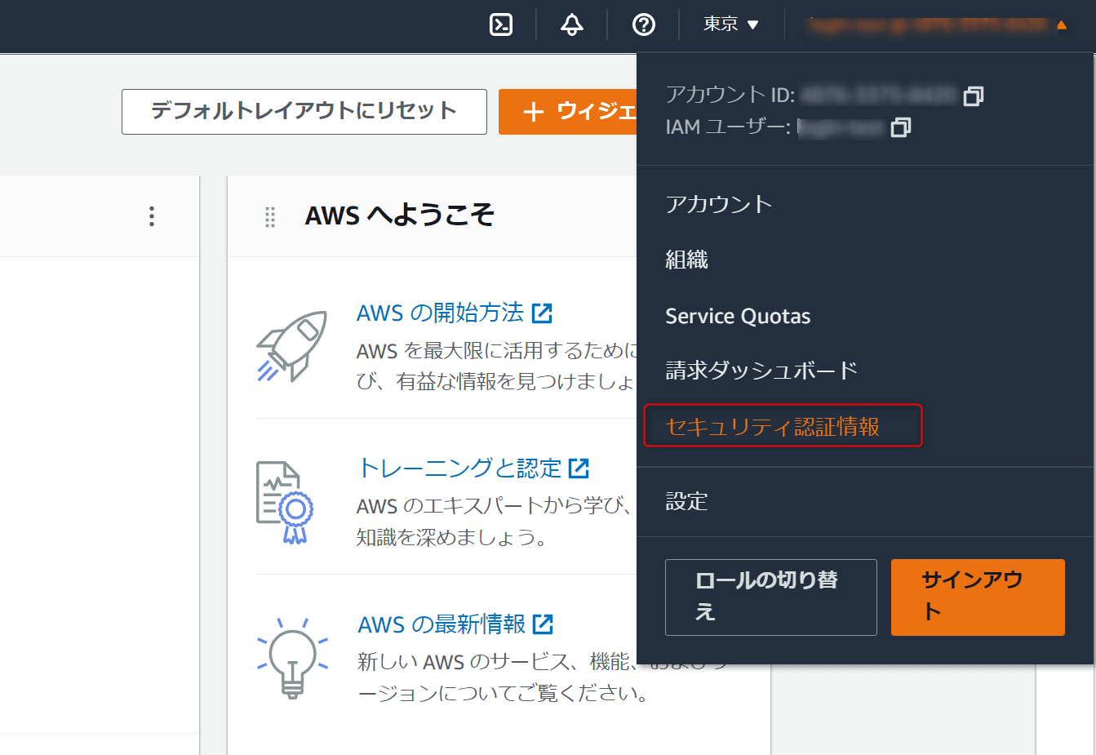Copy the account ID with the copy icon

[974, 96]
